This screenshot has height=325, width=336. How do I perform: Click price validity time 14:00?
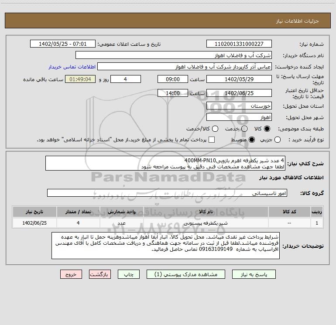(x=173, y=93)
